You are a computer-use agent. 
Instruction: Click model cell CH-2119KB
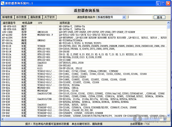pos(65,60)
